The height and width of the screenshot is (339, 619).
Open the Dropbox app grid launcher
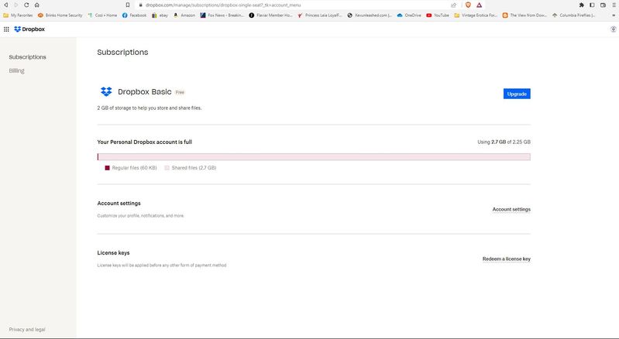pos(6,29)
